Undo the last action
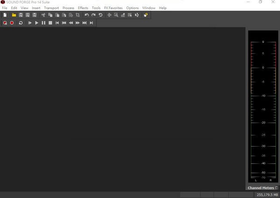Viewport: 280px width, 198px height. (87, 15)
